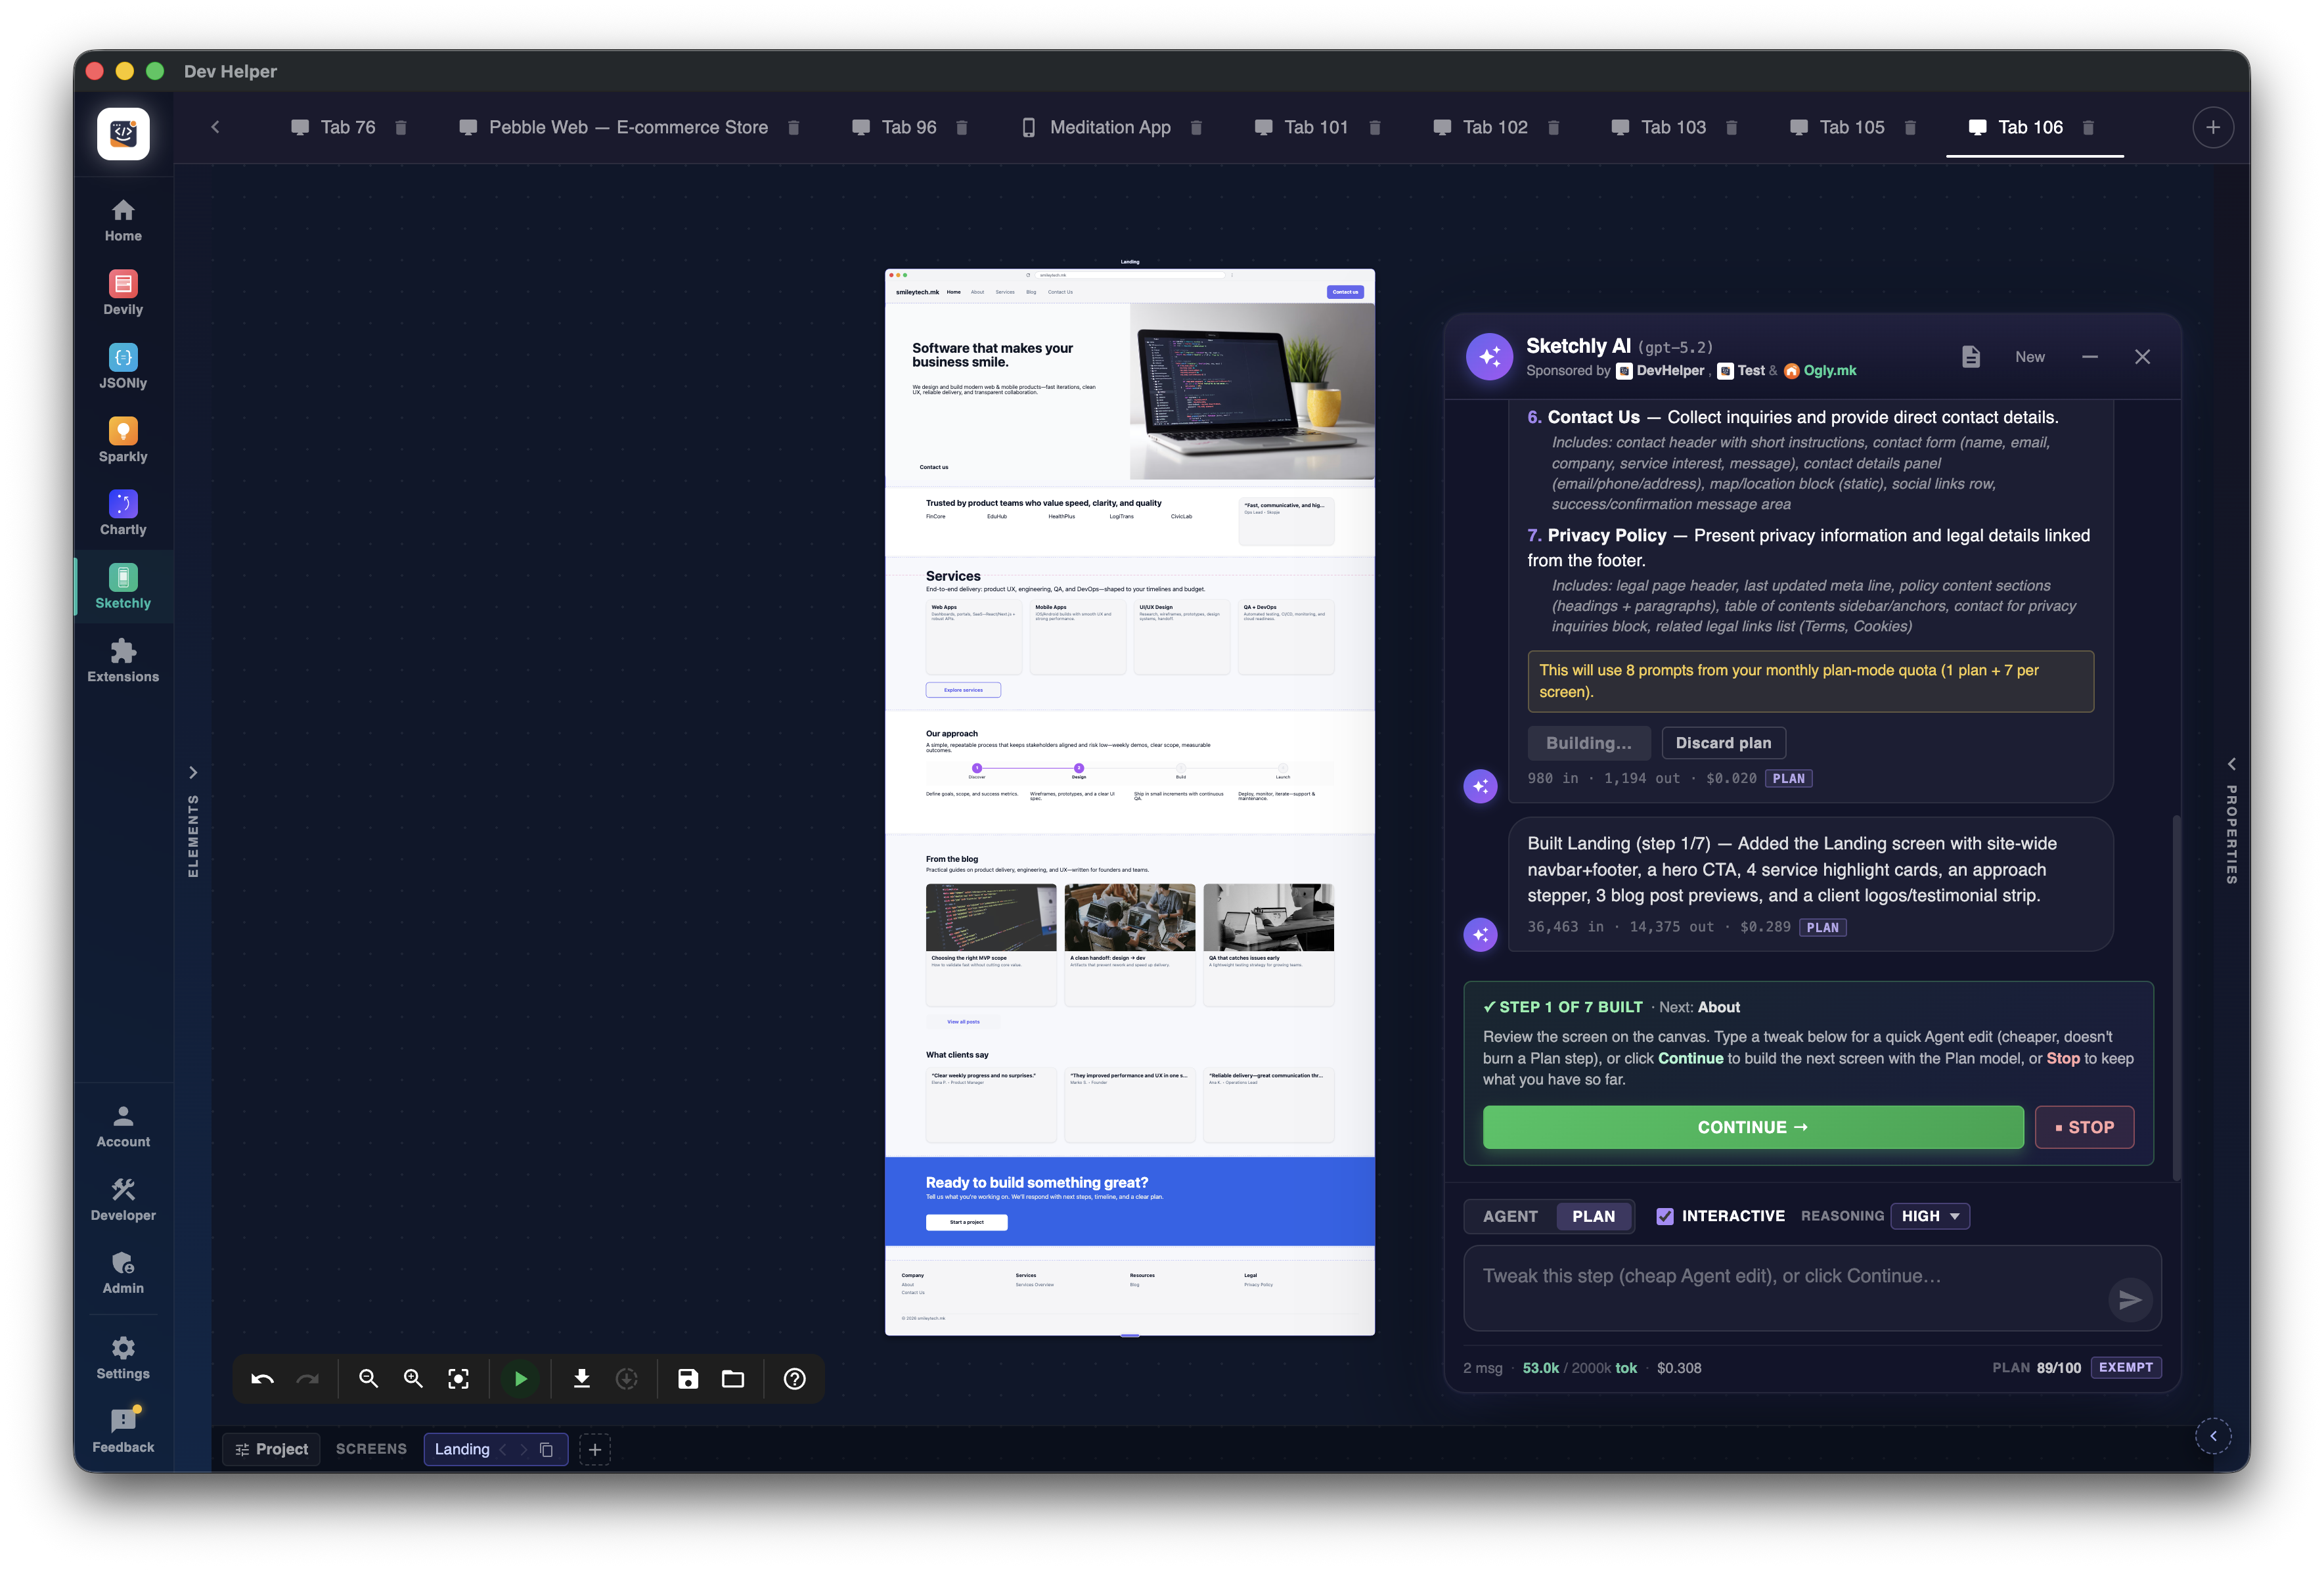This screenshot has height=1570, width=2324.
Task: Click the dashed-circle chevron at bottom right
Action: [x=2213, y=1436]
